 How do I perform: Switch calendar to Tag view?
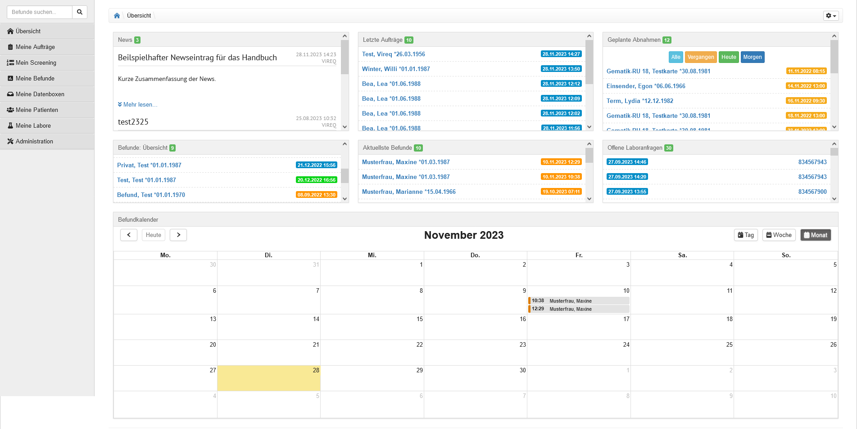click(746, 235)
